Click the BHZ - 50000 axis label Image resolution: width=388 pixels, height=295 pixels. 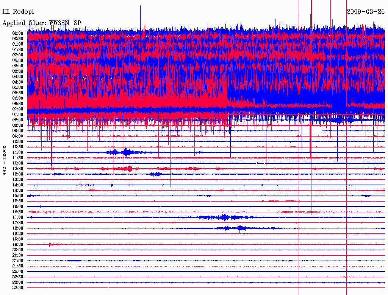click(x=5, y=161)
